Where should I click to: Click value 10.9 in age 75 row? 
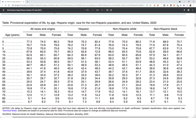(x=124, y=95)
